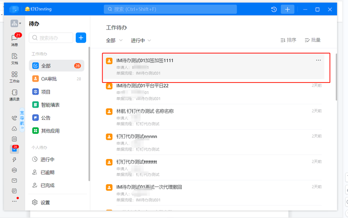Select OA审批 category
Viewport: 348px width, 218px height.
(49, 79)
